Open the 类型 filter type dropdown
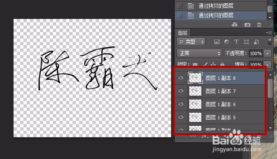The image size is (277, 159). coord(191,42)
